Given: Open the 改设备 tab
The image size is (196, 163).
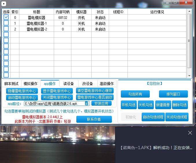Looking at the screenshot, I should click(88, 84).
